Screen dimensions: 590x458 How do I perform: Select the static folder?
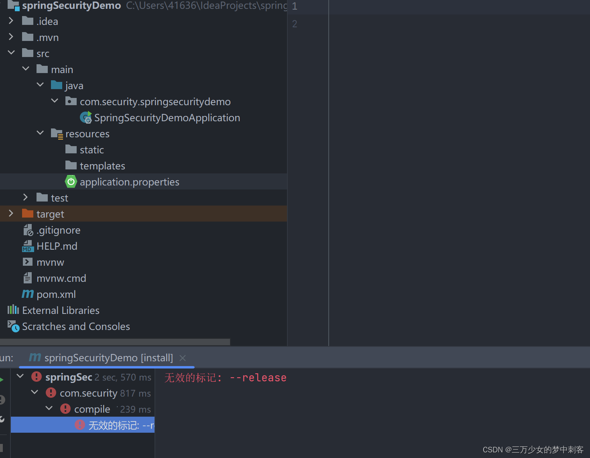(92, 150)
